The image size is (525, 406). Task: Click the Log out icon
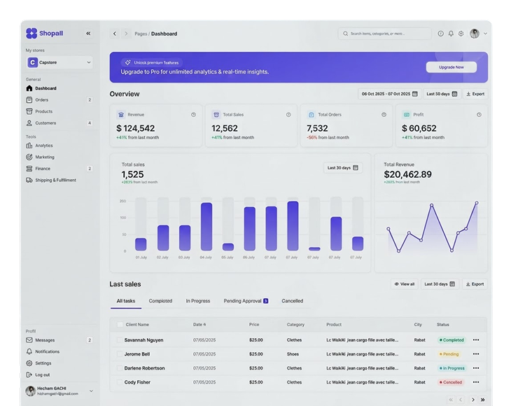29,375
